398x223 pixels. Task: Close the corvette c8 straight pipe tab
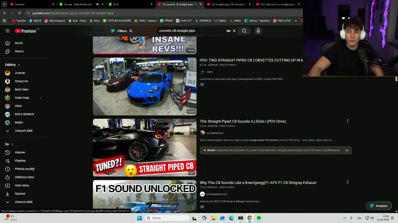point(201,4)
